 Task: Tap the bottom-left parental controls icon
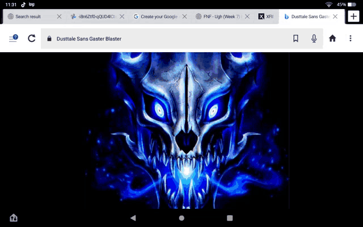pos(14,218)
